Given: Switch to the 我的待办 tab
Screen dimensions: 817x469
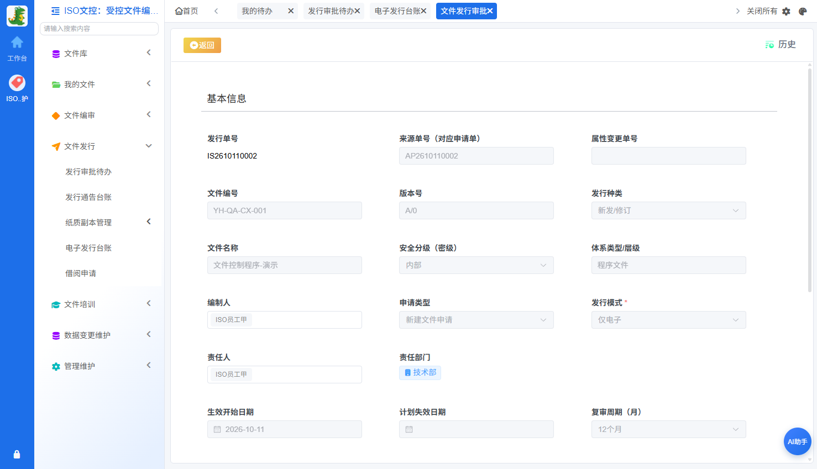Looking at the screenshot, I should pyautogui.click(x=257, y=11).
